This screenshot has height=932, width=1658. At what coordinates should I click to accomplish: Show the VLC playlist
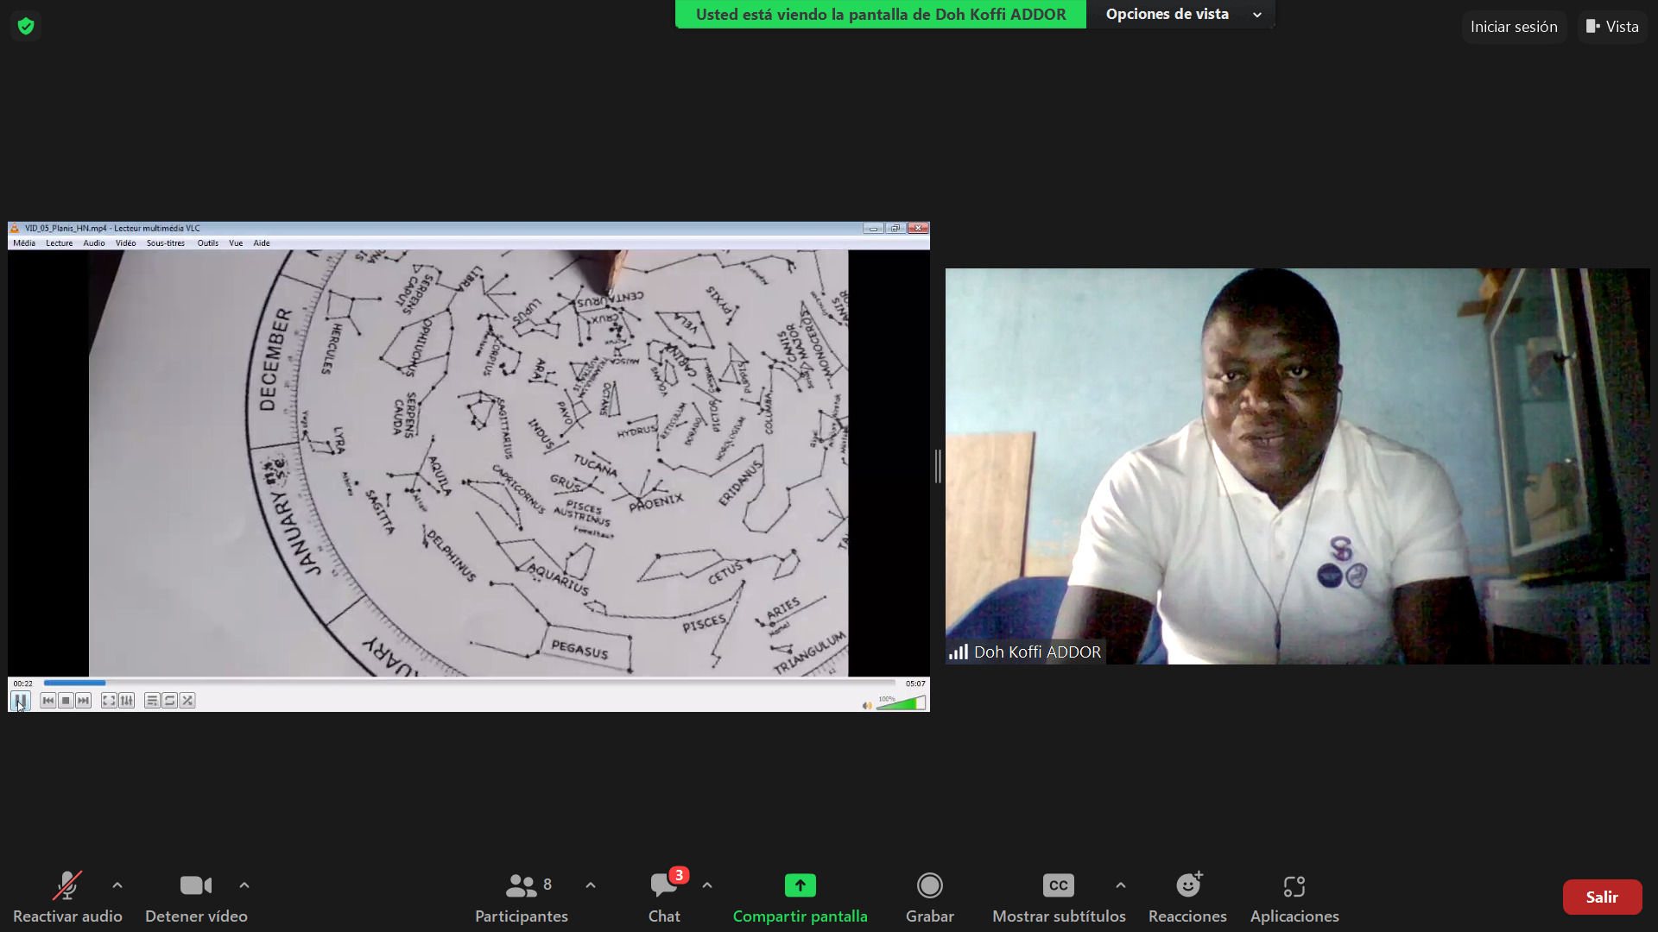click(152, 701)
